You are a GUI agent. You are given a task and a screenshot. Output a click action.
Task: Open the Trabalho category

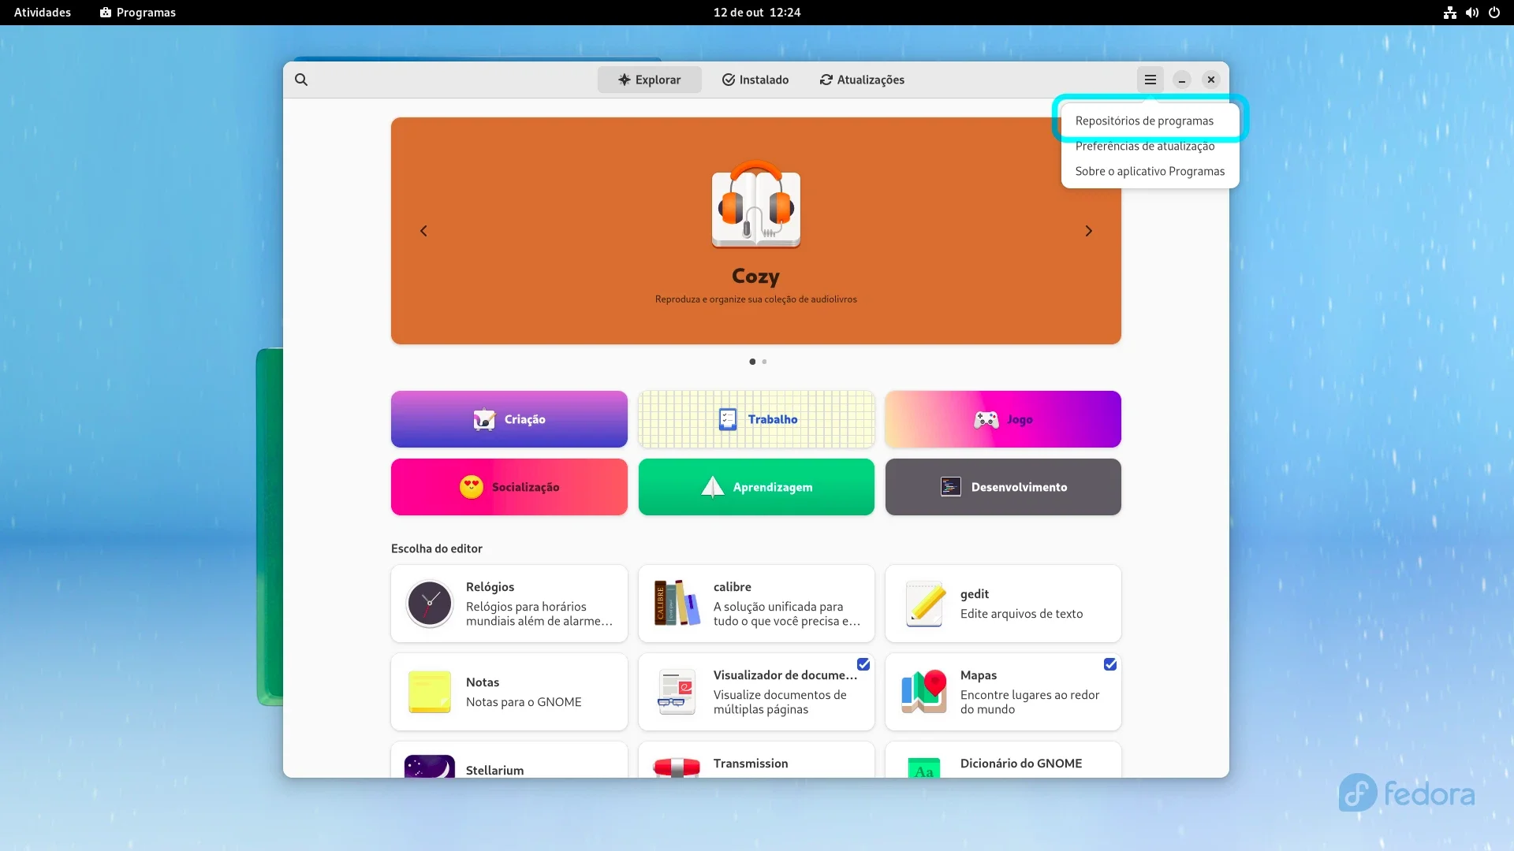coord(756,419)
